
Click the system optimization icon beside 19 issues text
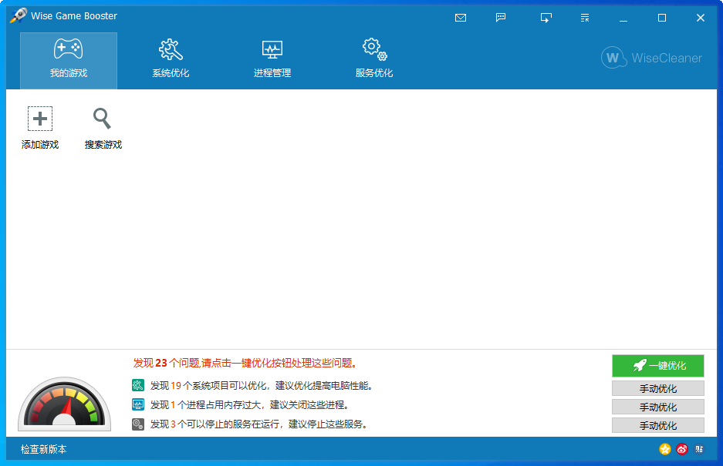coord(139,385)
